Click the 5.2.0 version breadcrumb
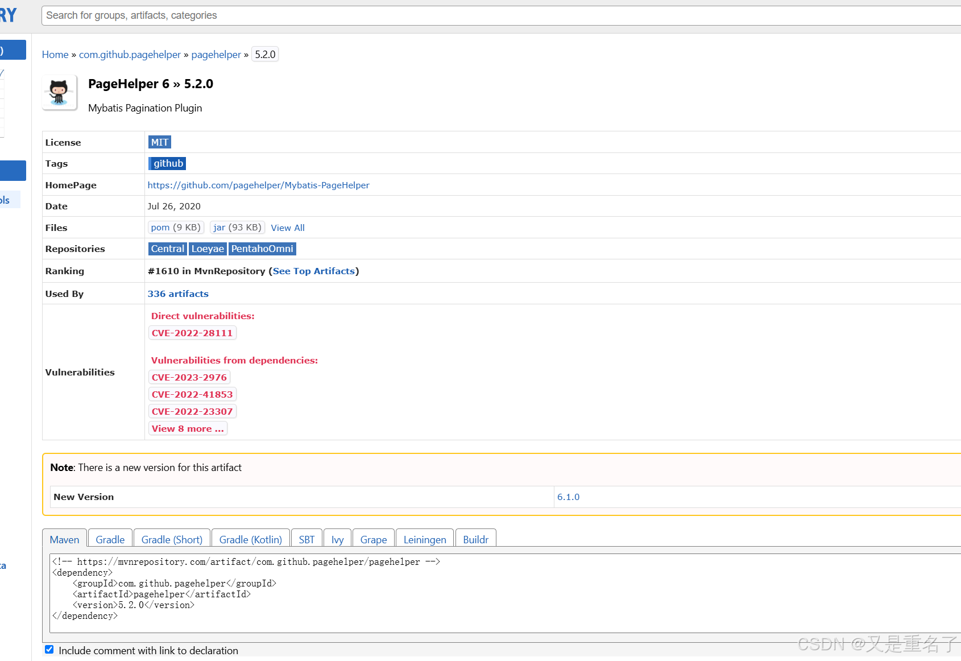Image resolution: width=961 pixels, height=661 pixels. coord(265,55)
